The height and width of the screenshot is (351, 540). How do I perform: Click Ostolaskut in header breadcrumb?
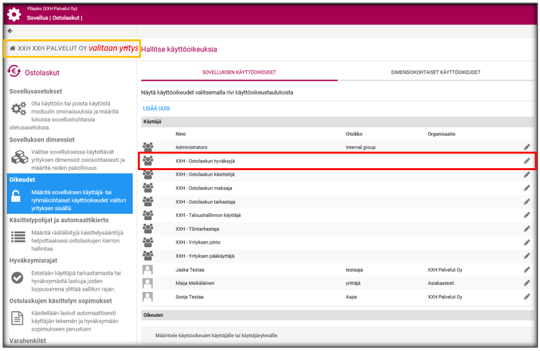click(65, 18)
